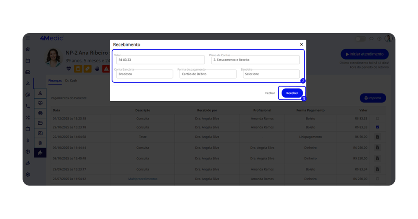Open the Bandeira dropdown showing Selecione

(x=271, y=74)
